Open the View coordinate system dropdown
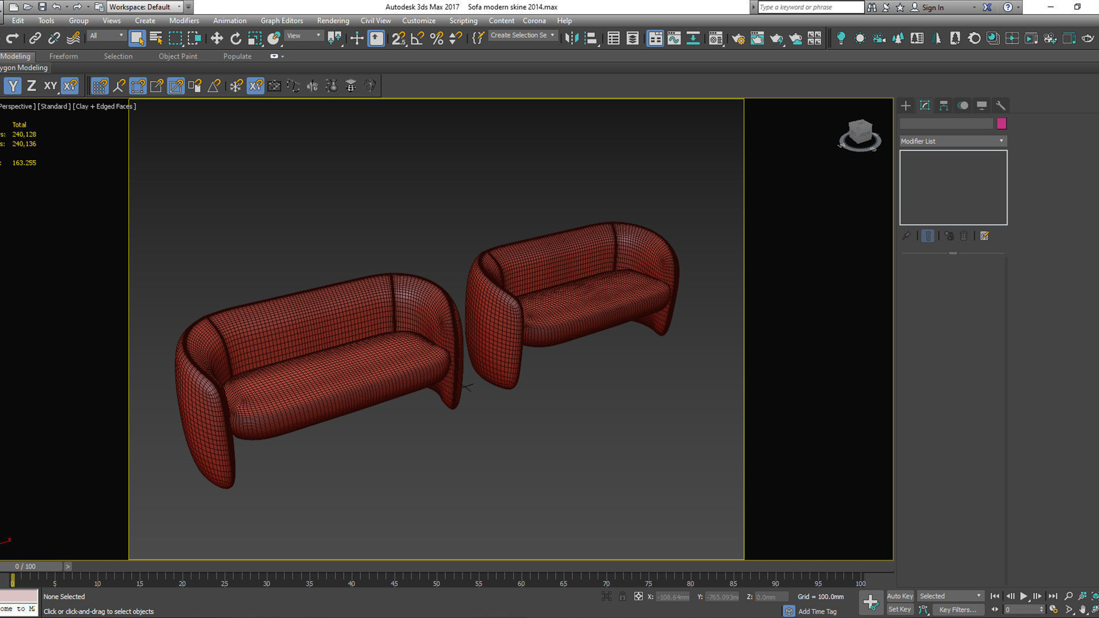The image size is (1099, 618). (304, 35)
